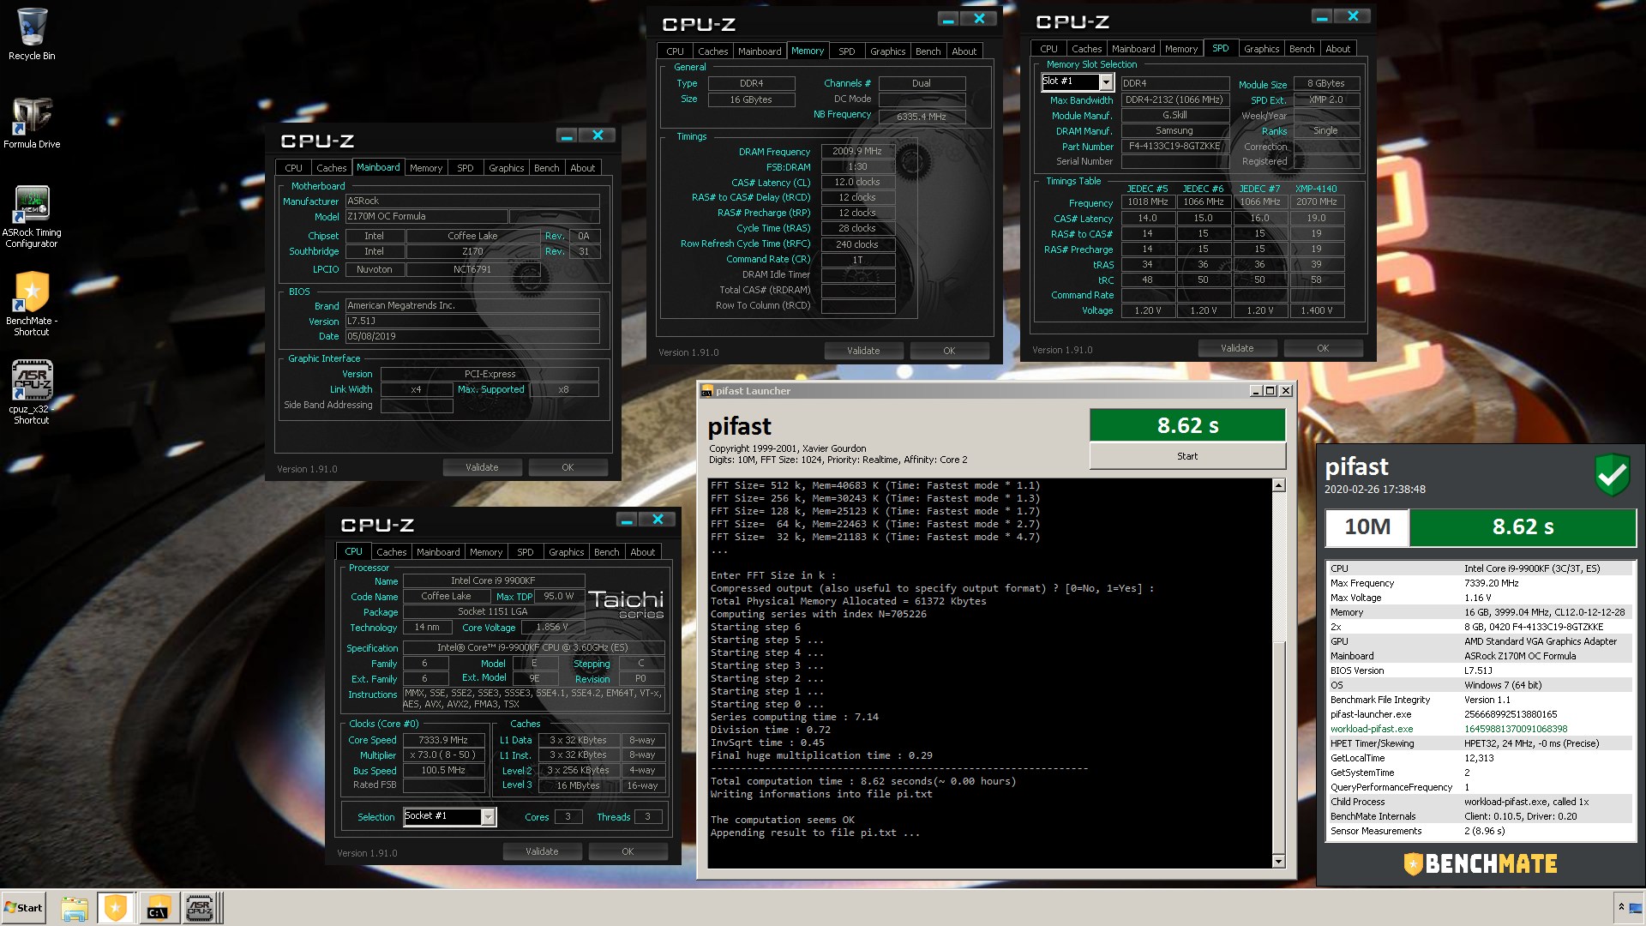
Task: Click the Multiplier x 73.0 field
Action: tap(443, 755)
